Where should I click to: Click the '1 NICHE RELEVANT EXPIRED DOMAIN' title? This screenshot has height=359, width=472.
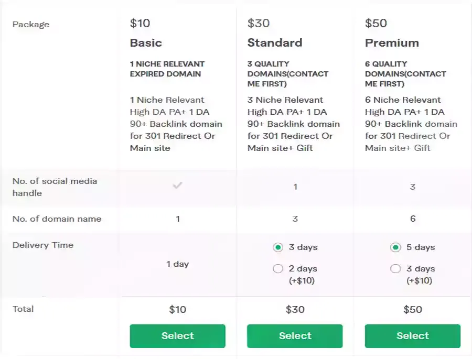tap(167, 69)
